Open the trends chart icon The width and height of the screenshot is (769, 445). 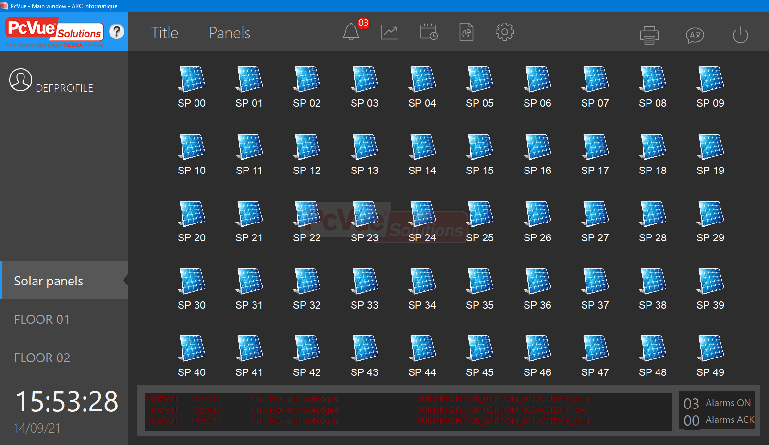(389, 32)
